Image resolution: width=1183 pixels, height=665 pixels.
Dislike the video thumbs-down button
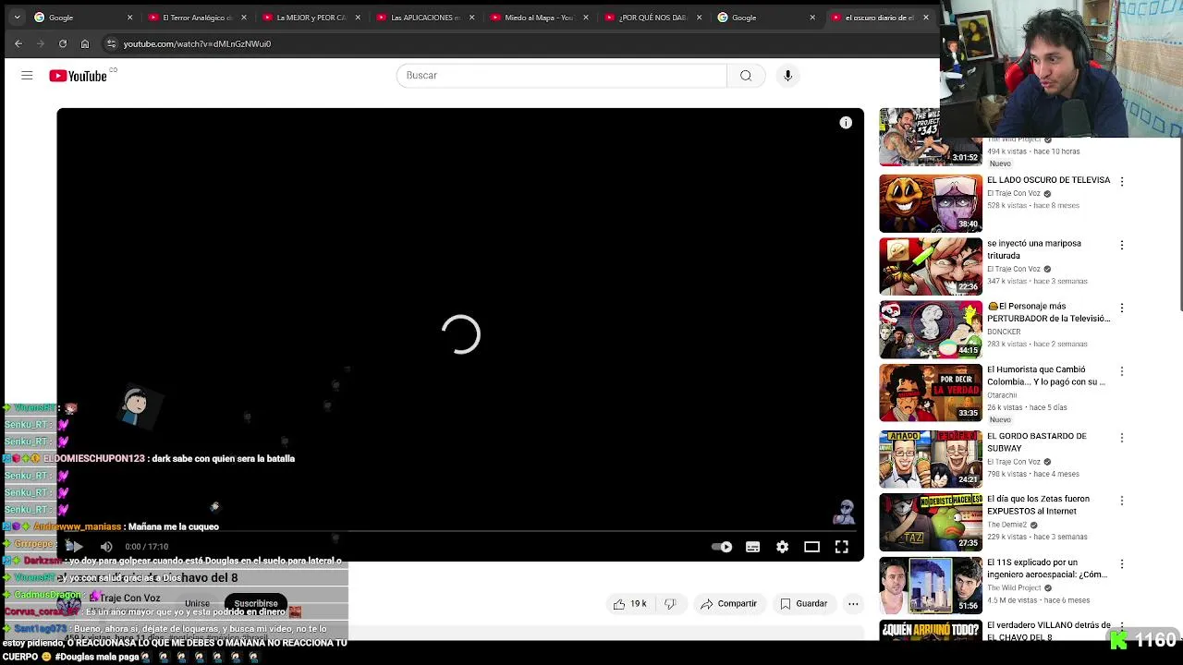[670, 604]
